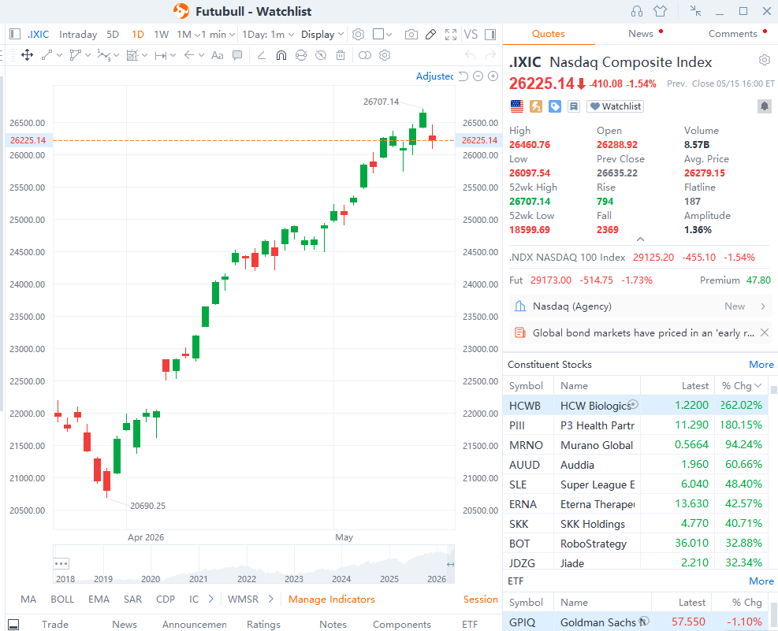Undo last drawing action

tap(470, 55)
